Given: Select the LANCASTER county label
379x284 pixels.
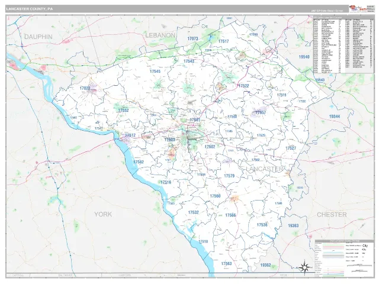Looking at the screenshot, I should point(264,169).
